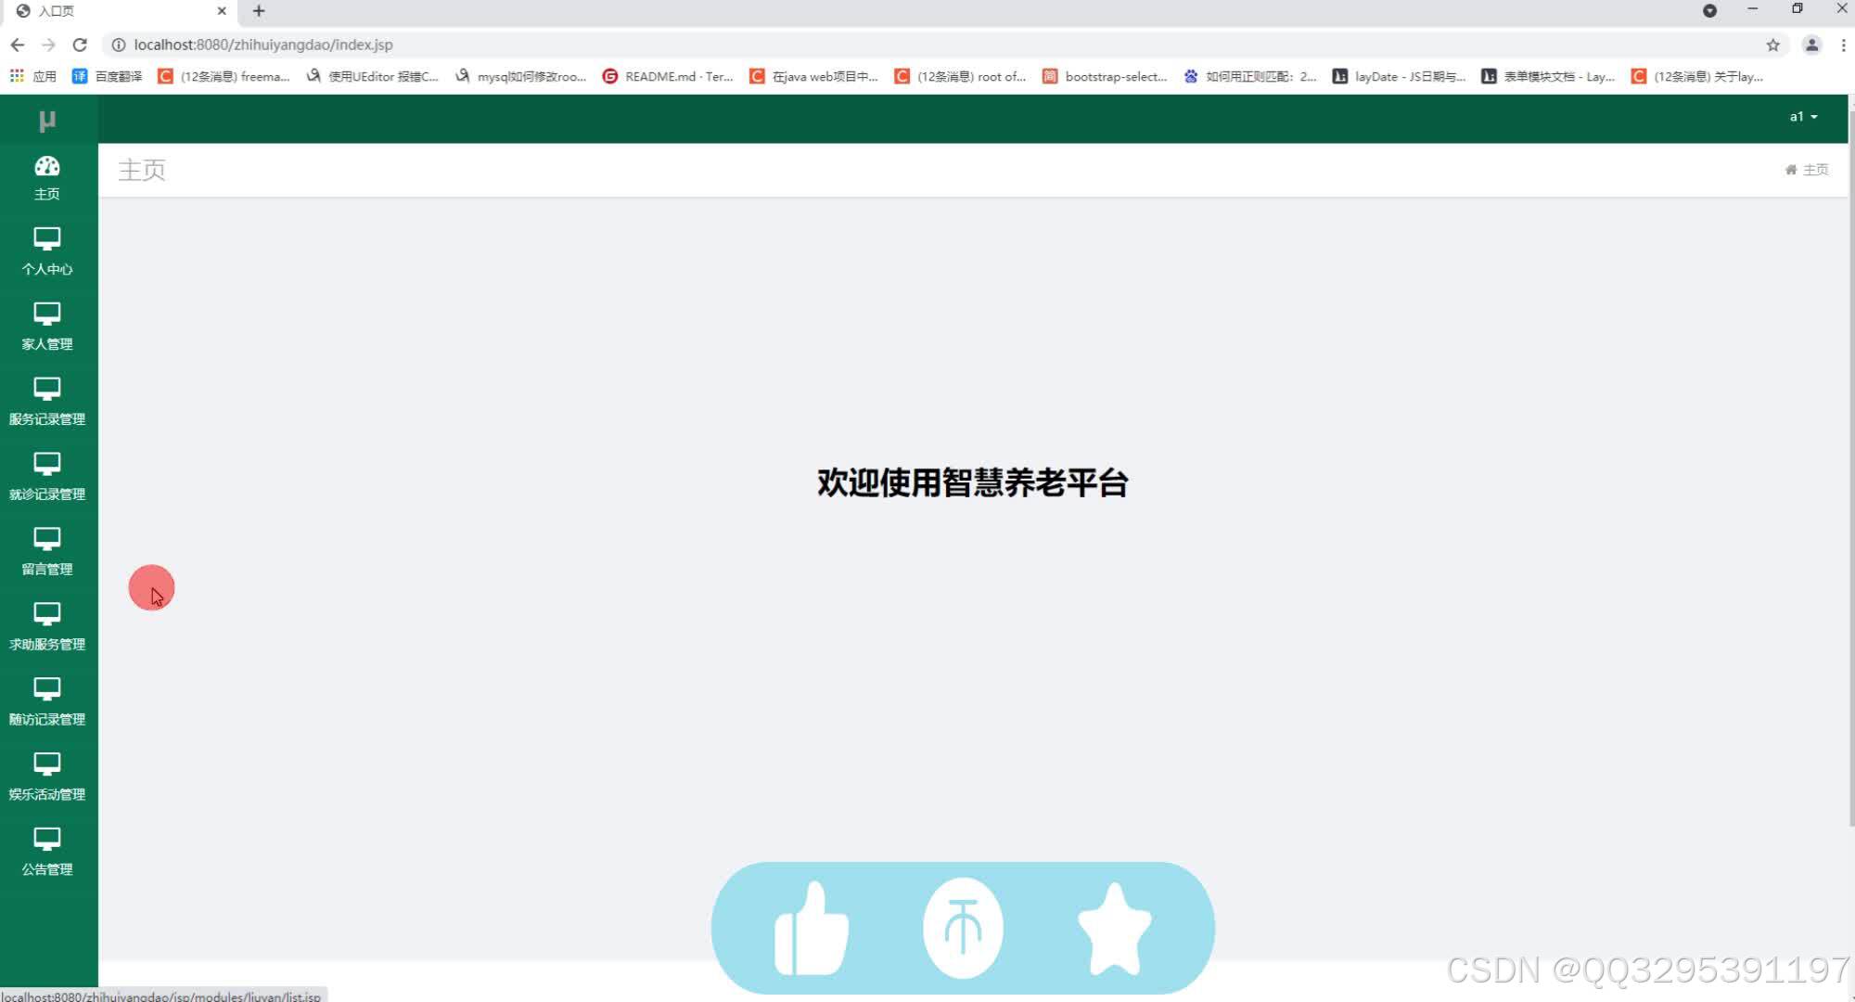Open the 主页 dashboard icon in sidebar
The width and height of the screenshot is (1855, 1002).
click(x=47, y=166)
